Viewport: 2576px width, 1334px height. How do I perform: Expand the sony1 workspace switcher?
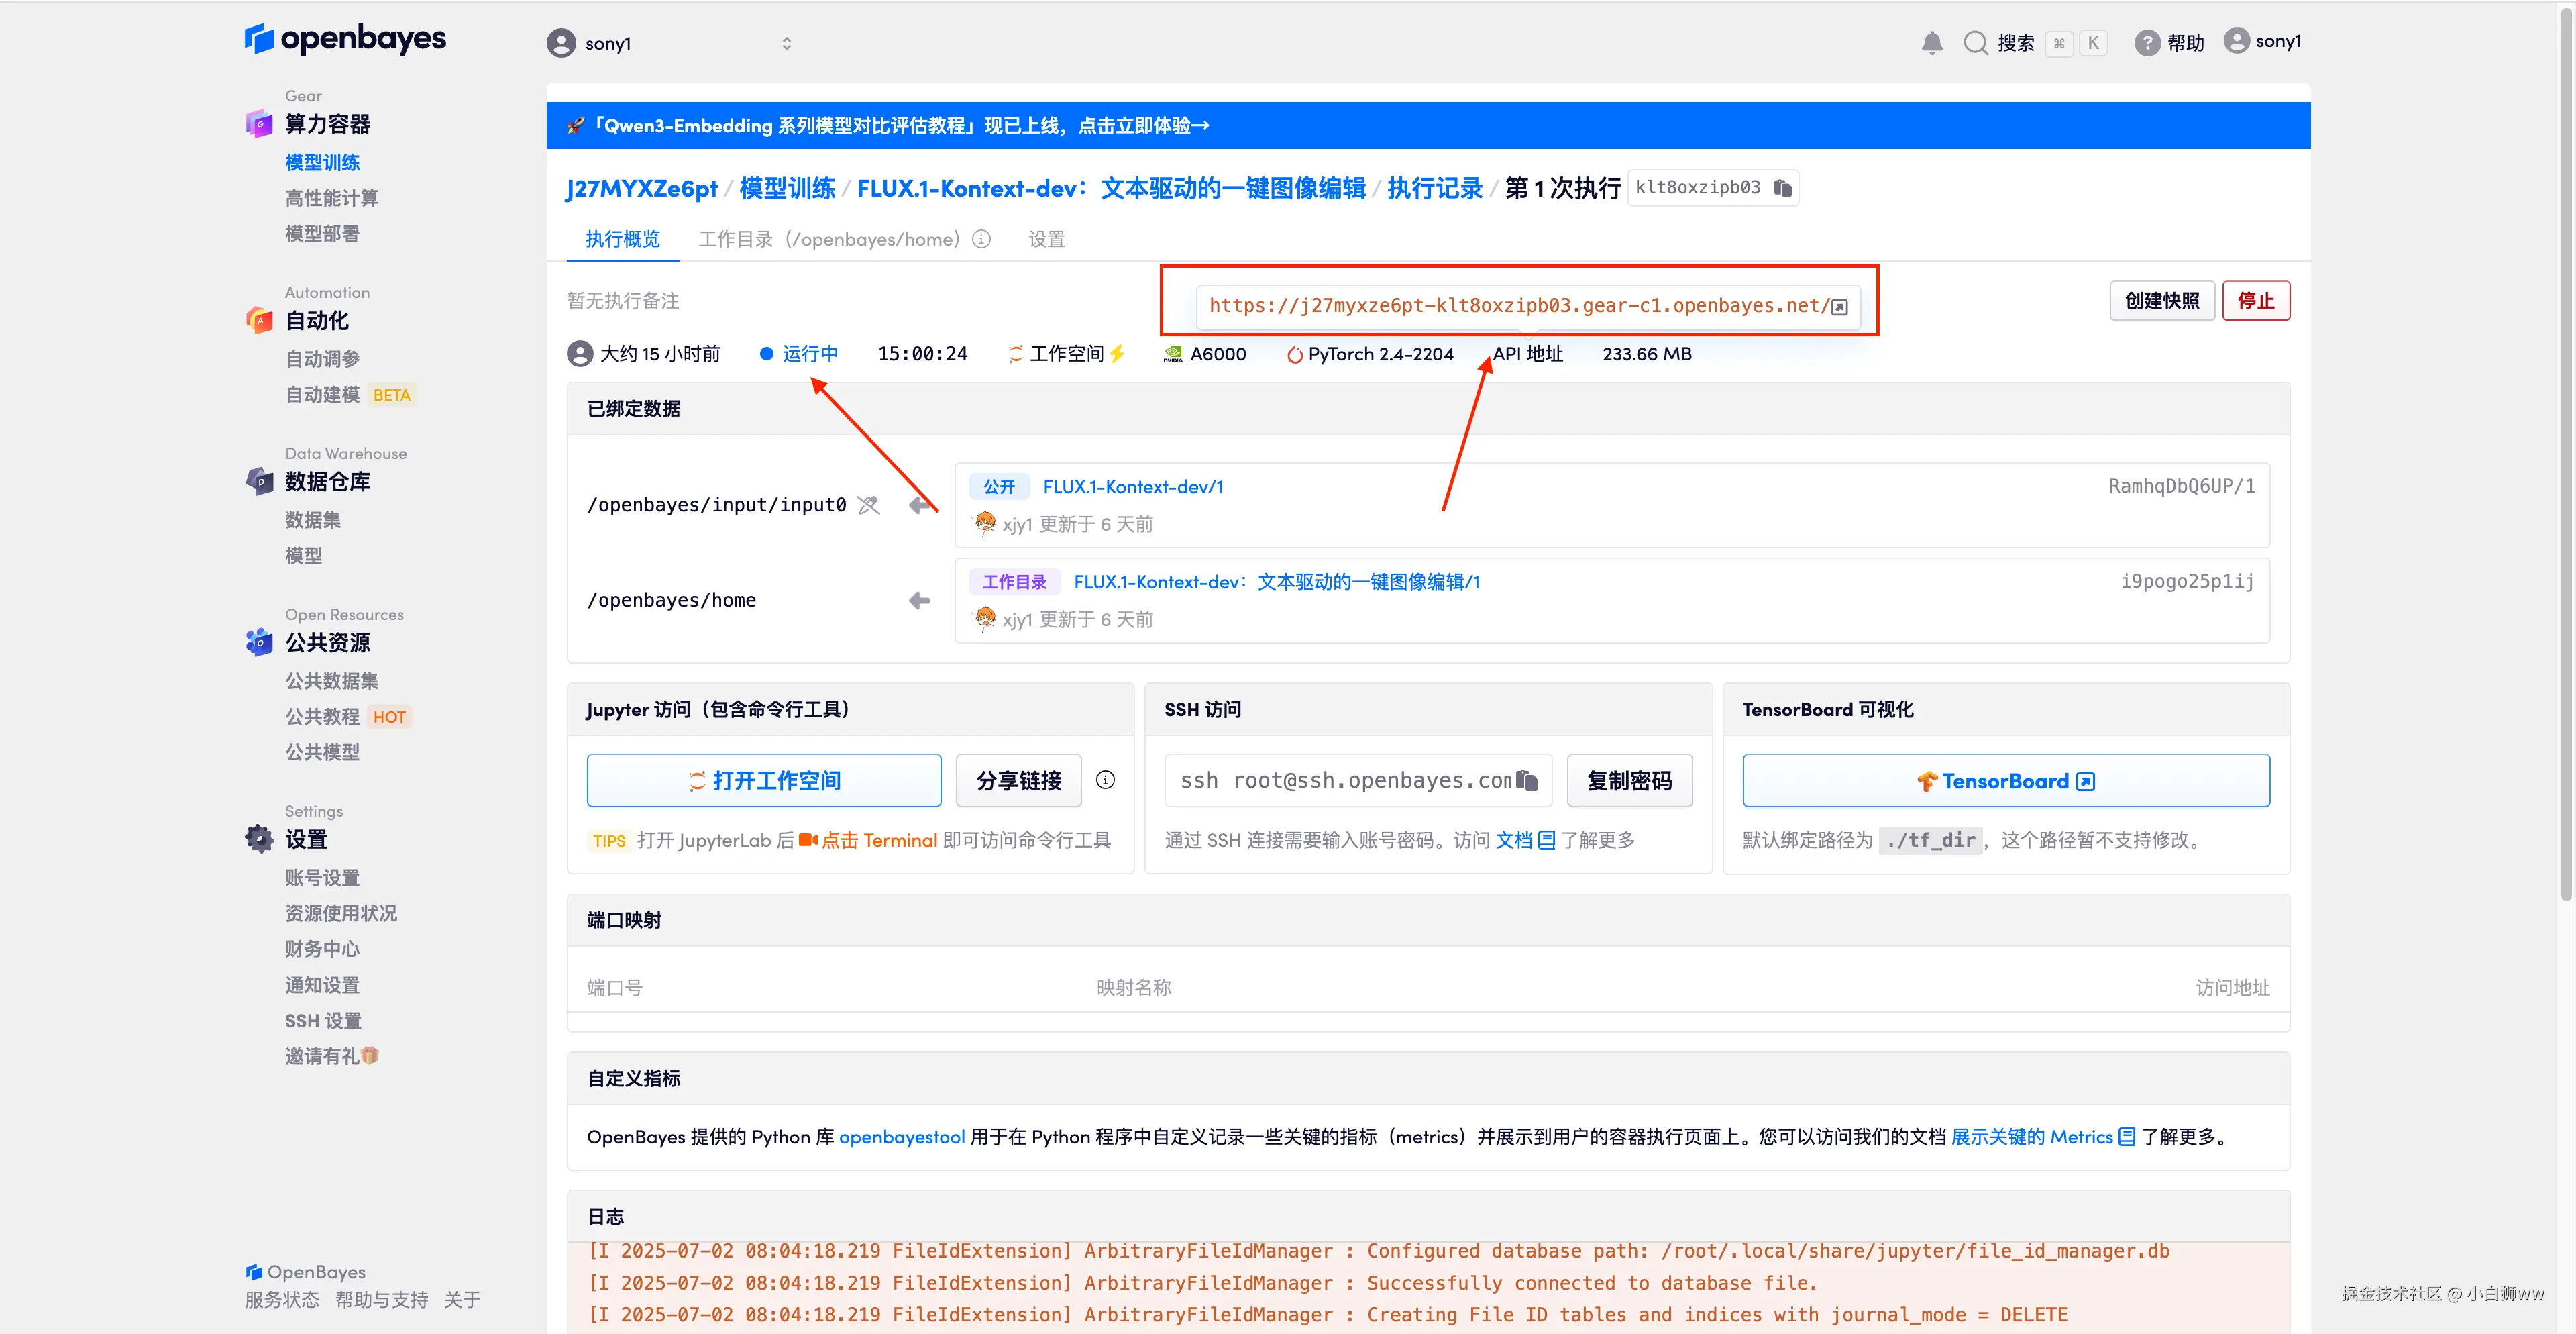coord(786,43)
